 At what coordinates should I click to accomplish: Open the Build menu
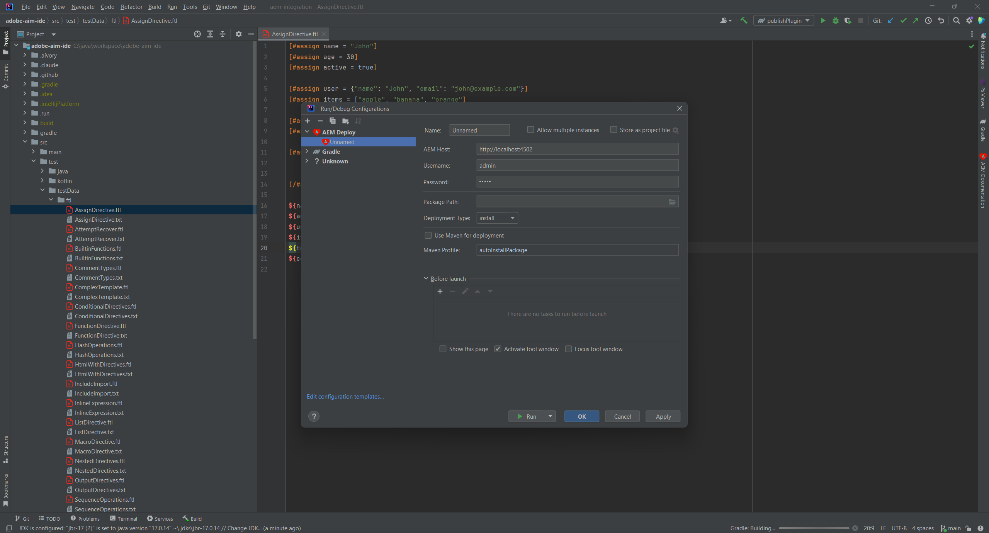(x=155, y=7)
